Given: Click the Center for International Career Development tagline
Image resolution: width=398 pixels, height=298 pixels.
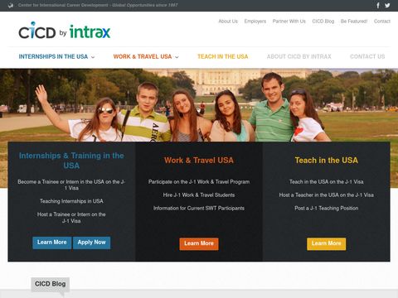Looking at the screenshot, I should click(x=98, y=5).
